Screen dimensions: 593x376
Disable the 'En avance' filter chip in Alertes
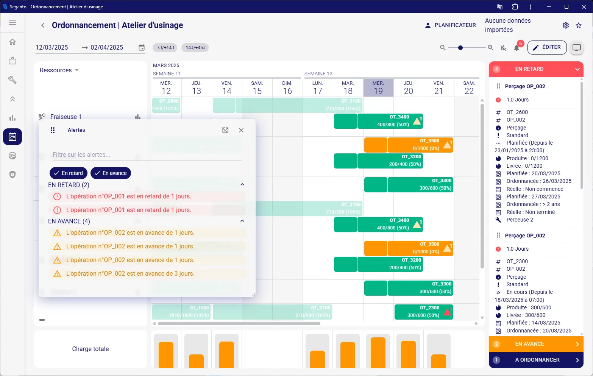coord(111,173)
